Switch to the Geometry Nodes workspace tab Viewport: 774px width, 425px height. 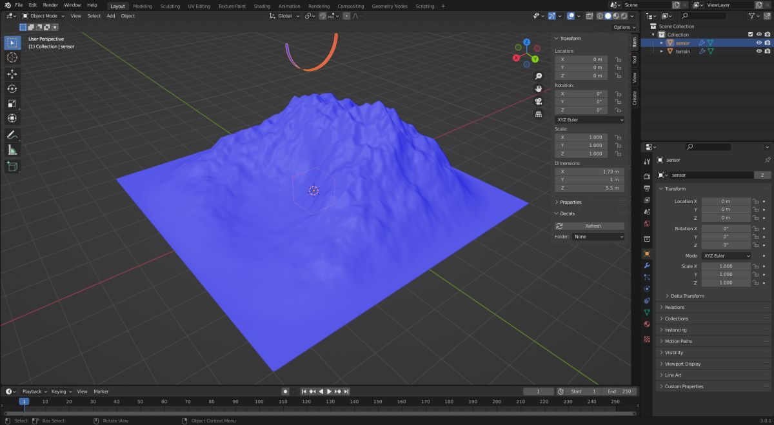click(390, 6)
